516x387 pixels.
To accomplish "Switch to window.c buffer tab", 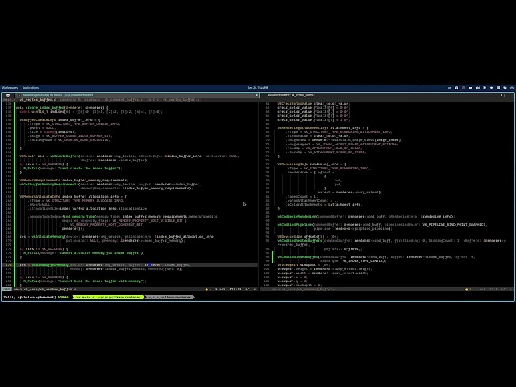I will pyautogui.click(x=92, y=99).
